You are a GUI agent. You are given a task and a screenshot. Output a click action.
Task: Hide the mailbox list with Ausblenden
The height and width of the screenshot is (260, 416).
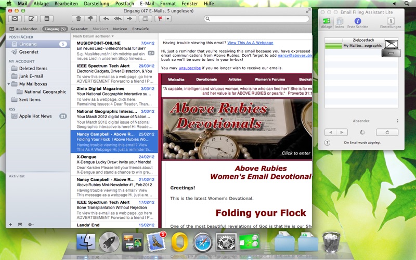[x=23, y=29]
